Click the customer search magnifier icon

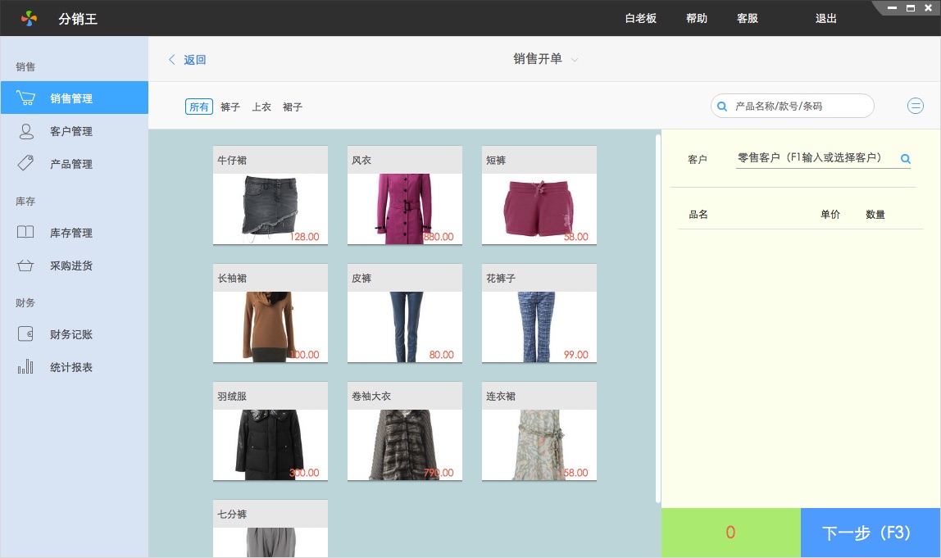coord(906,159)
